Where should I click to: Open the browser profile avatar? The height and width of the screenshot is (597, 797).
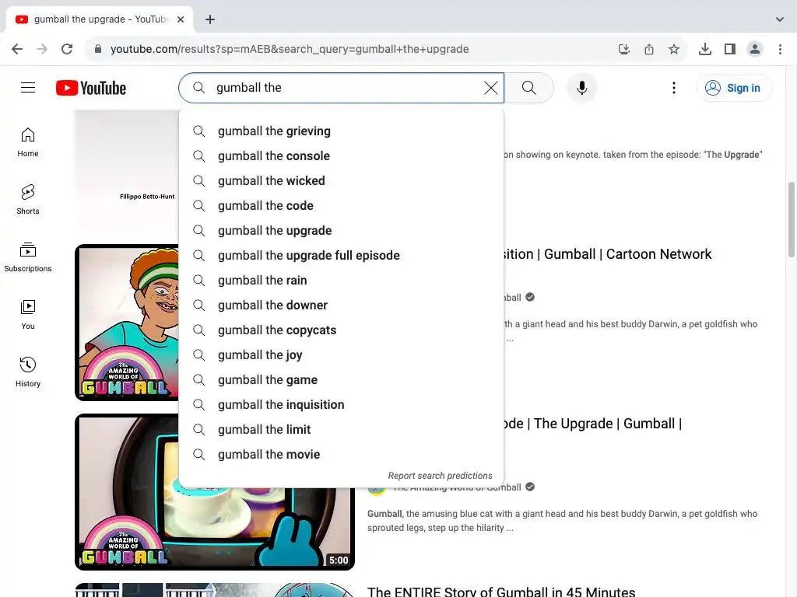(x=755, y=49)
